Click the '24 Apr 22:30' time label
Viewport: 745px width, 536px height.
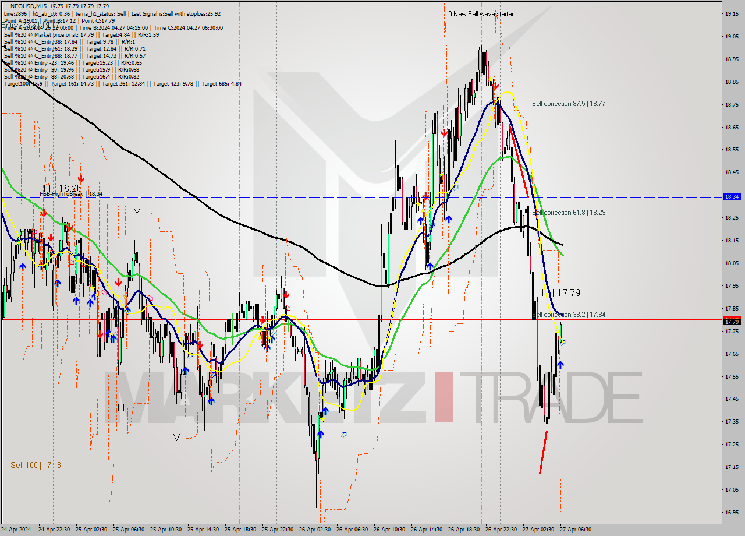pyautogui.click(x=54, y=530)
